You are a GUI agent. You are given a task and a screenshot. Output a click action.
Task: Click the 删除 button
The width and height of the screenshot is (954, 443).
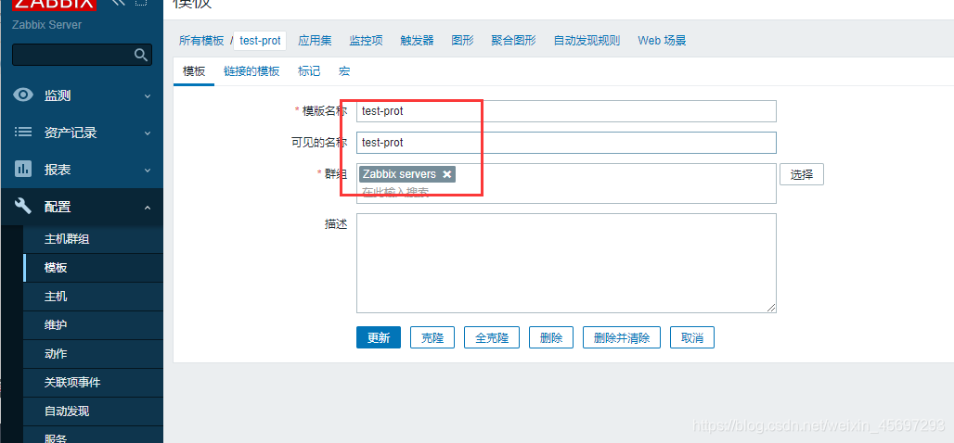tap(551, 338)
